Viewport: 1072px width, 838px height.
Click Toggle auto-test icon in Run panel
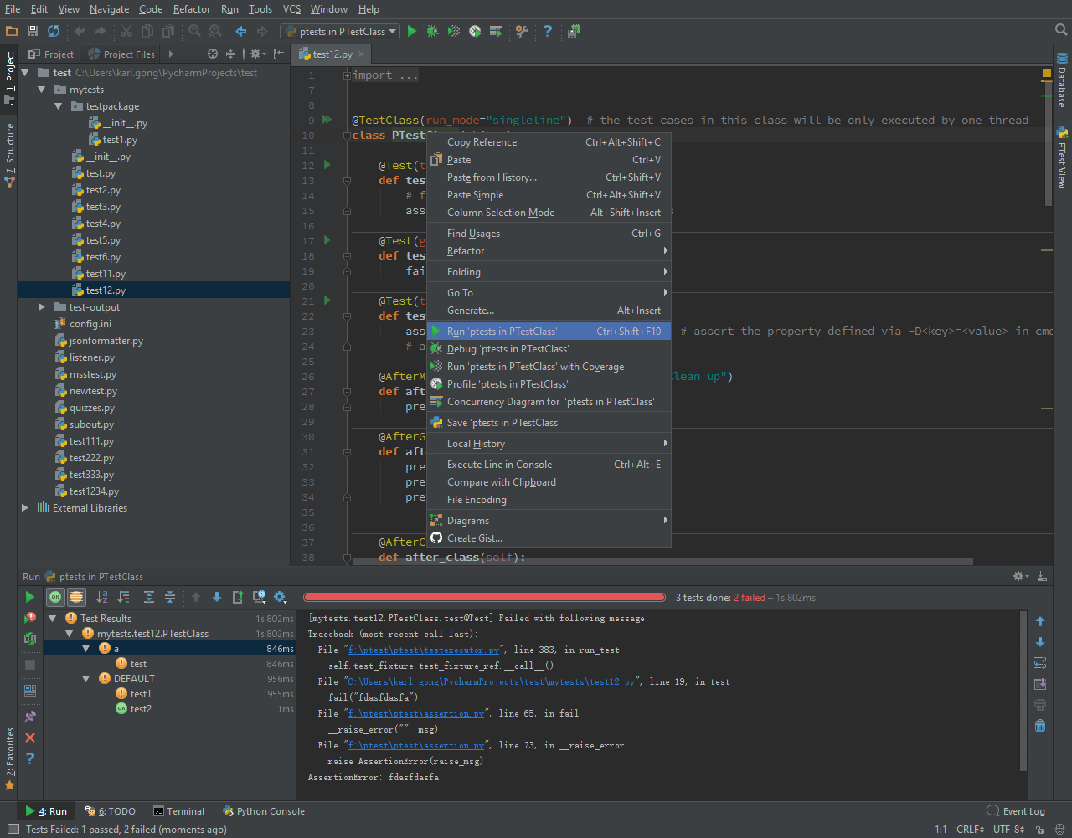(x=30, y=639)
